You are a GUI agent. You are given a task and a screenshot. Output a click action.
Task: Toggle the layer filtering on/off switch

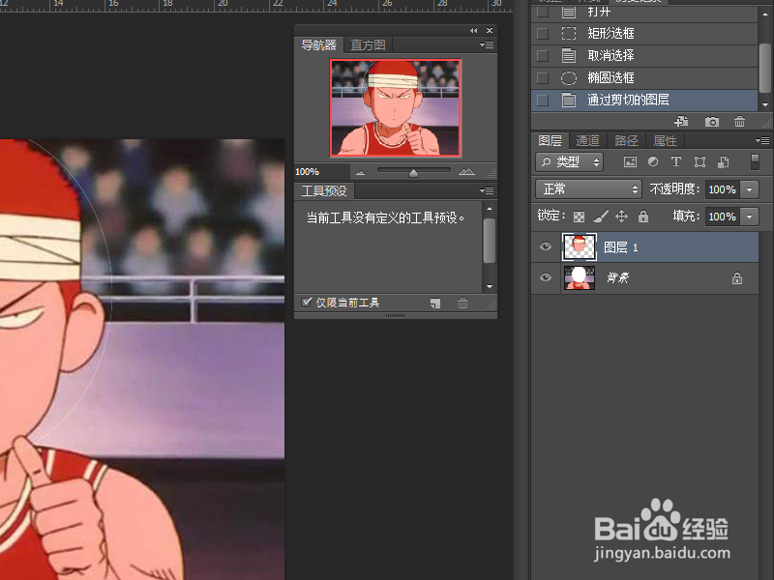pos(755,161)
